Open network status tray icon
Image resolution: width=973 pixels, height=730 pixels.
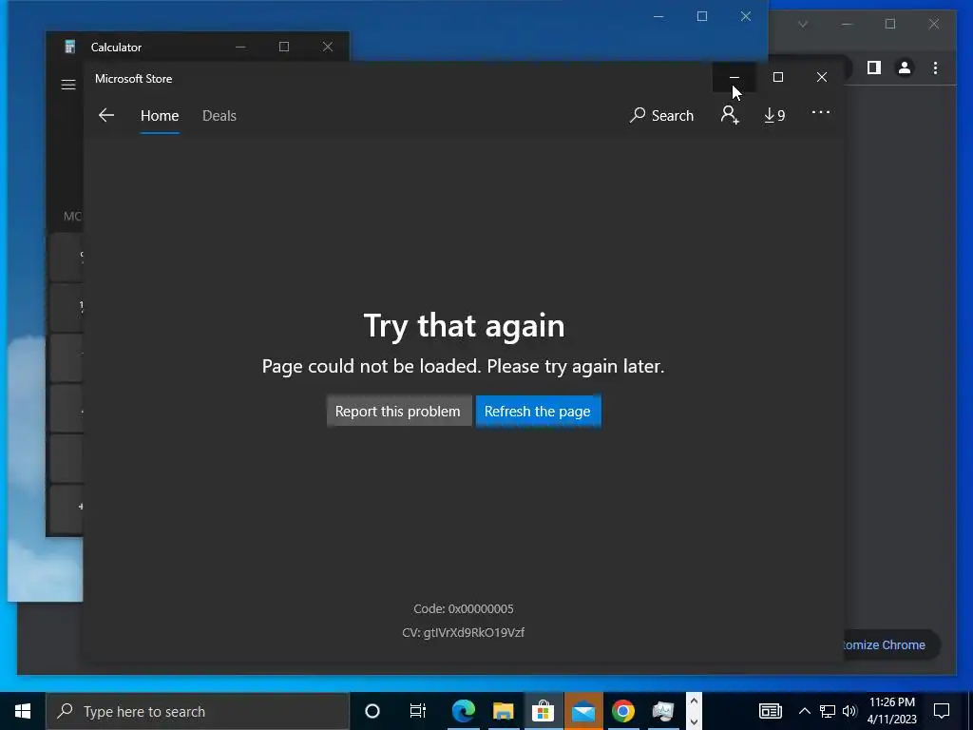(x=828, y=711)
